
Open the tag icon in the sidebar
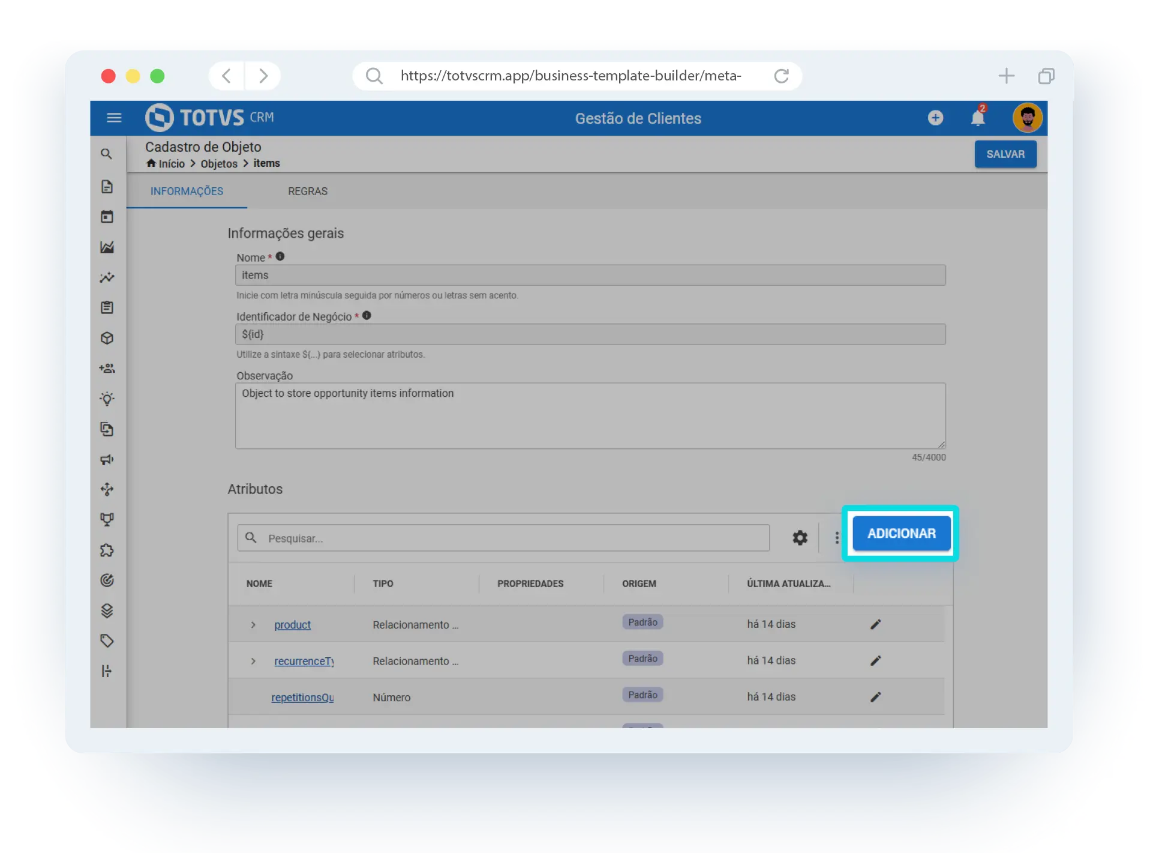[107, 641]
